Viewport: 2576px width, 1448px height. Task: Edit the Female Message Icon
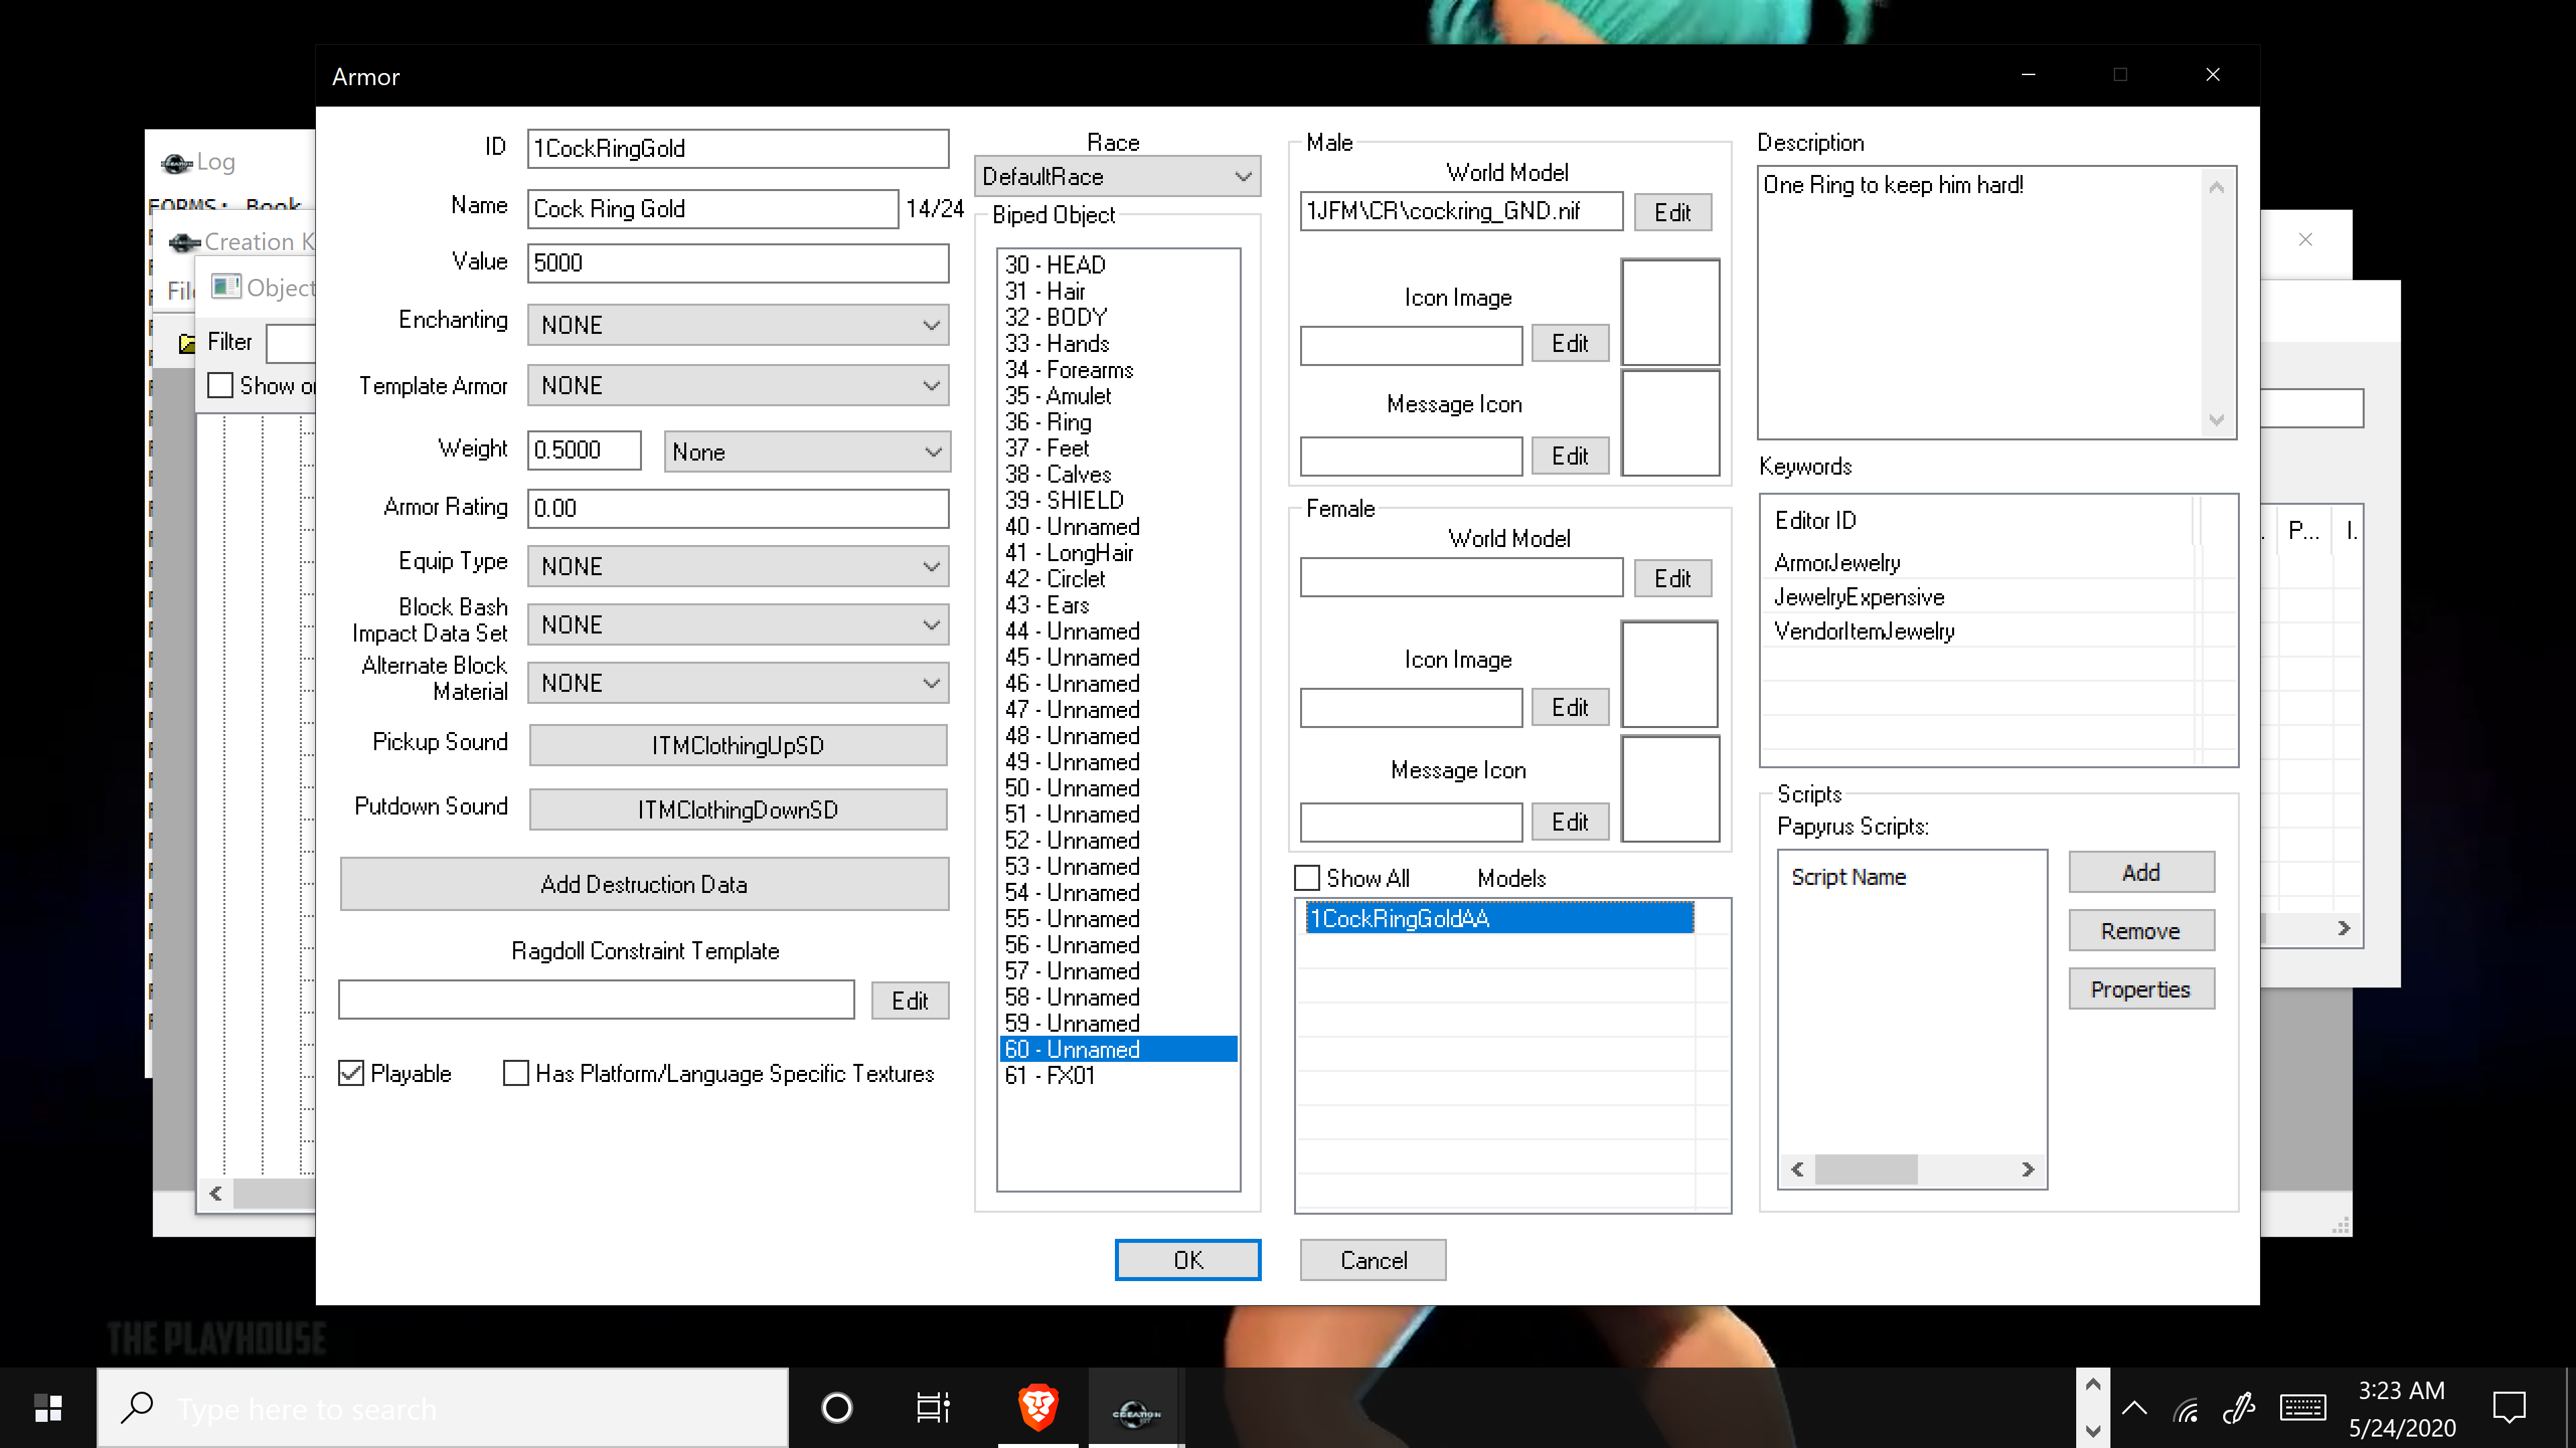coord(1570,821)
